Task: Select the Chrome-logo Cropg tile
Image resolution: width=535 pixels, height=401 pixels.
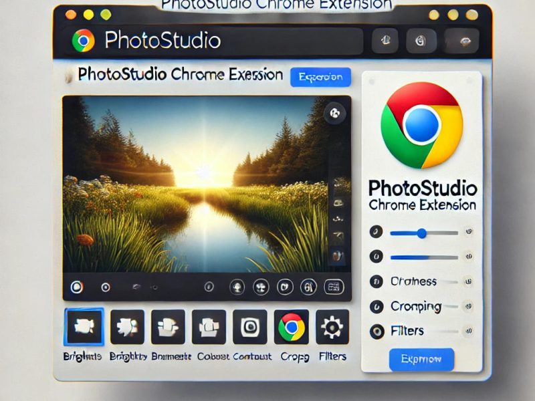Action: click(x=292, y=327)
